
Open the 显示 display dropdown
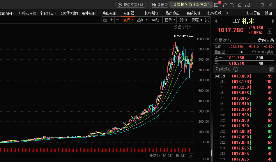(x=170, y=20)
